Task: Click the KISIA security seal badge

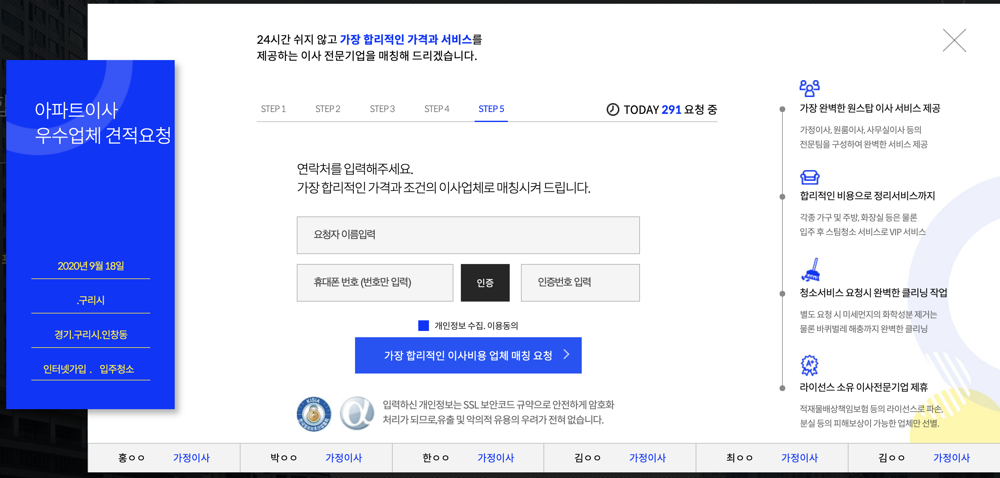Action: pyautogui.click(x=314, y=414)
